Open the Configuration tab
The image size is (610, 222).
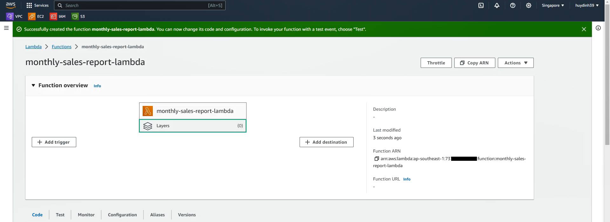122,215
